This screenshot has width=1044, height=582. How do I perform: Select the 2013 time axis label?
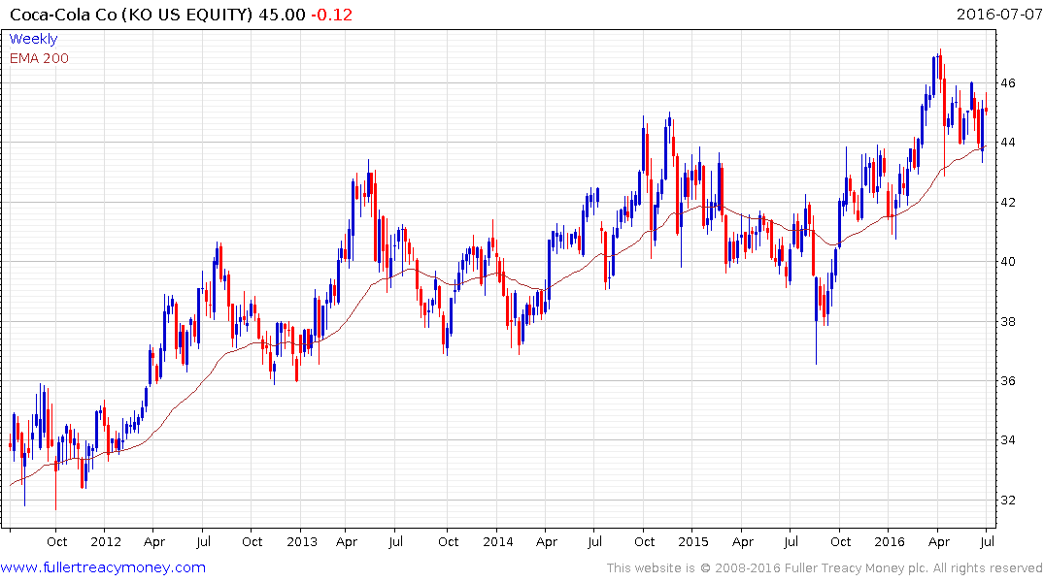[x=302, y=541]
